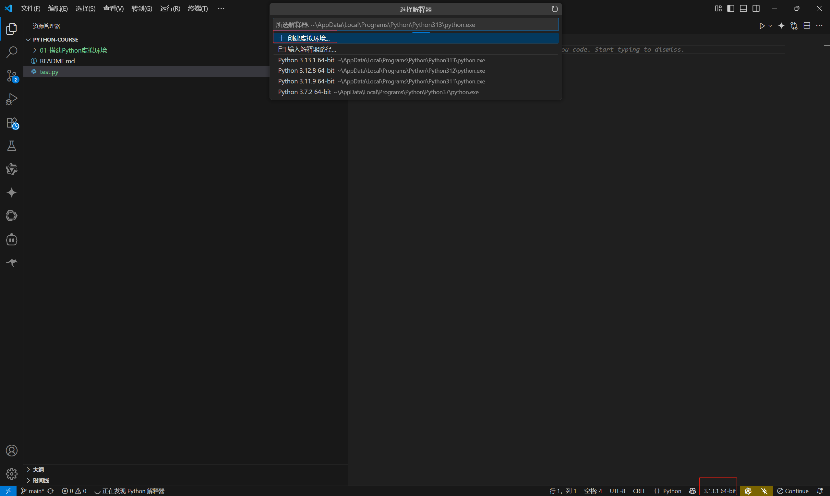Click the Run Python File play button

(762, 26)
